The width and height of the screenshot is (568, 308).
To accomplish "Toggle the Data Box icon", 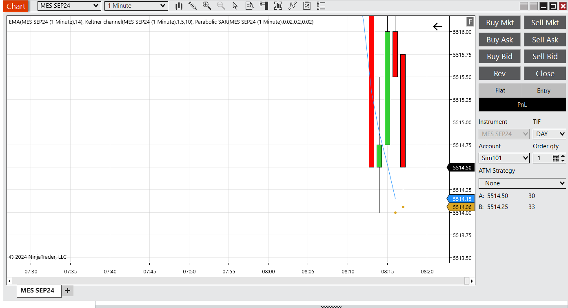I will (250, 6).
